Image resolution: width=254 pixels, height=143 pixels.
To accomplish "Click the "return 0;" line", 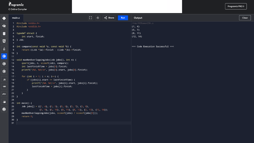I will click(27, 117).
